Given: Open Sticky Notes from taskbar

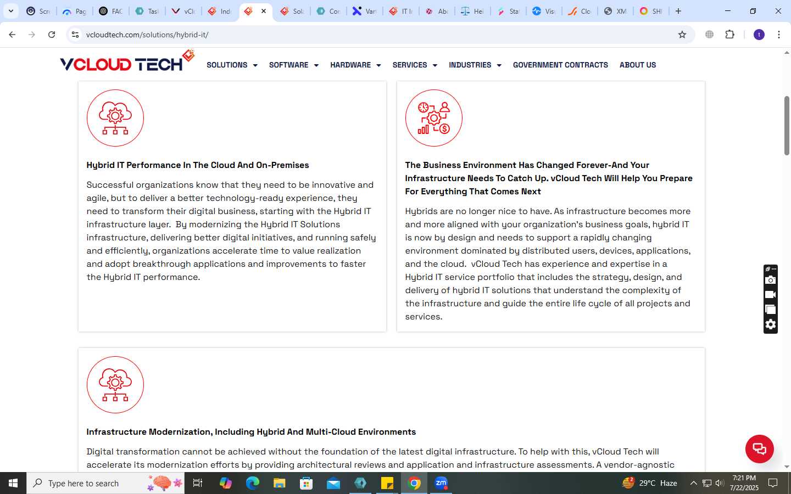Looking at the screenshot, I should [387, 483].
